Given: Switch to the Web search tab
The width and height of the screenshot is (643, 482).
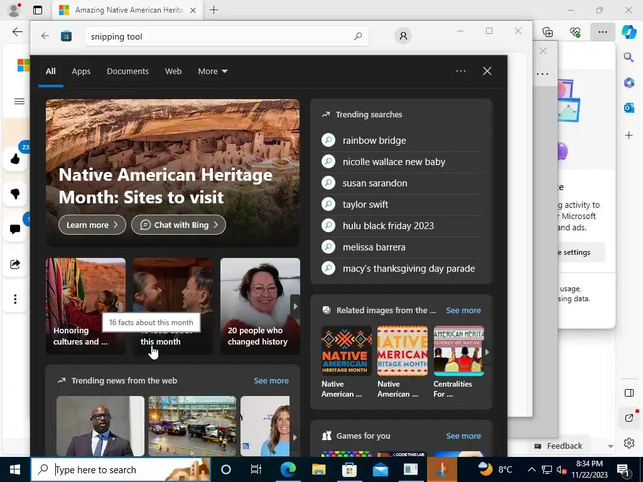Looking at the screenshot, I should pyautogui.click(x=173, y=72).
